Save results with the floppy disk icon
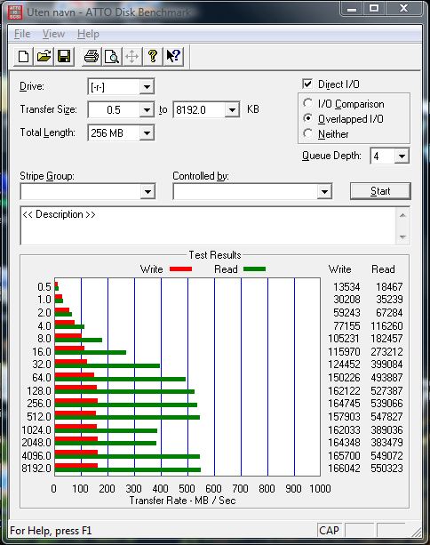This screenshot has height=545, width=430. pos(64,56)
